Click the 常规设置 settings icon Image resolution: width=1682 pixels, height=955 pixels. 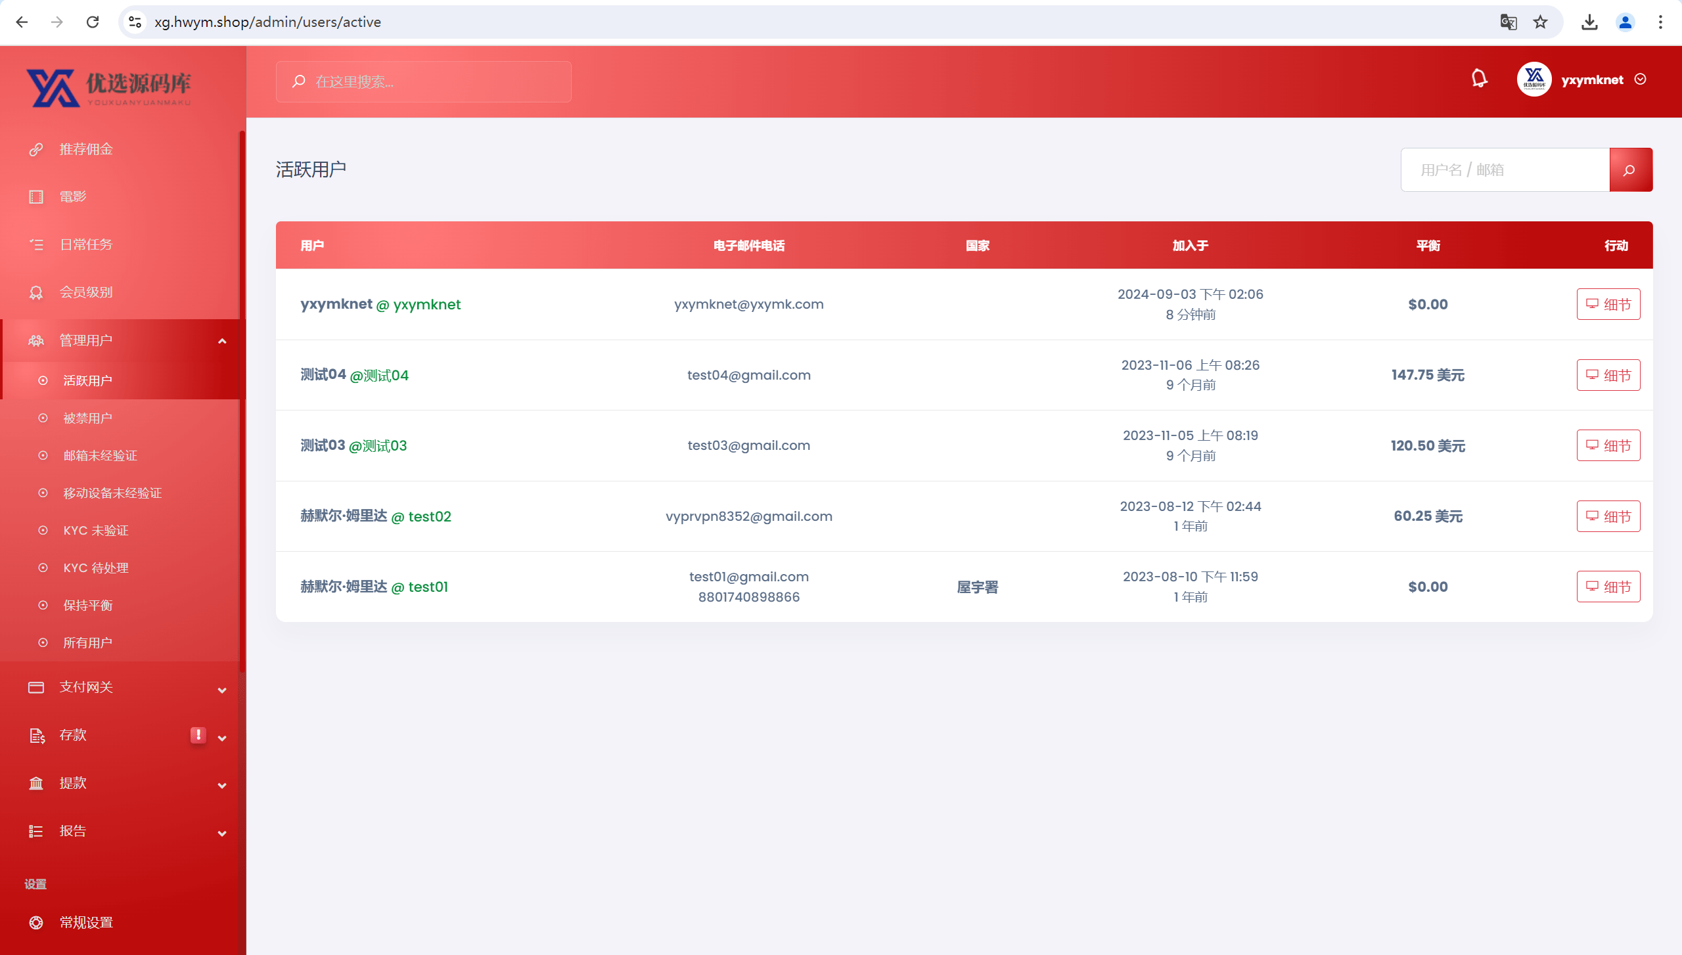(36, 922)
